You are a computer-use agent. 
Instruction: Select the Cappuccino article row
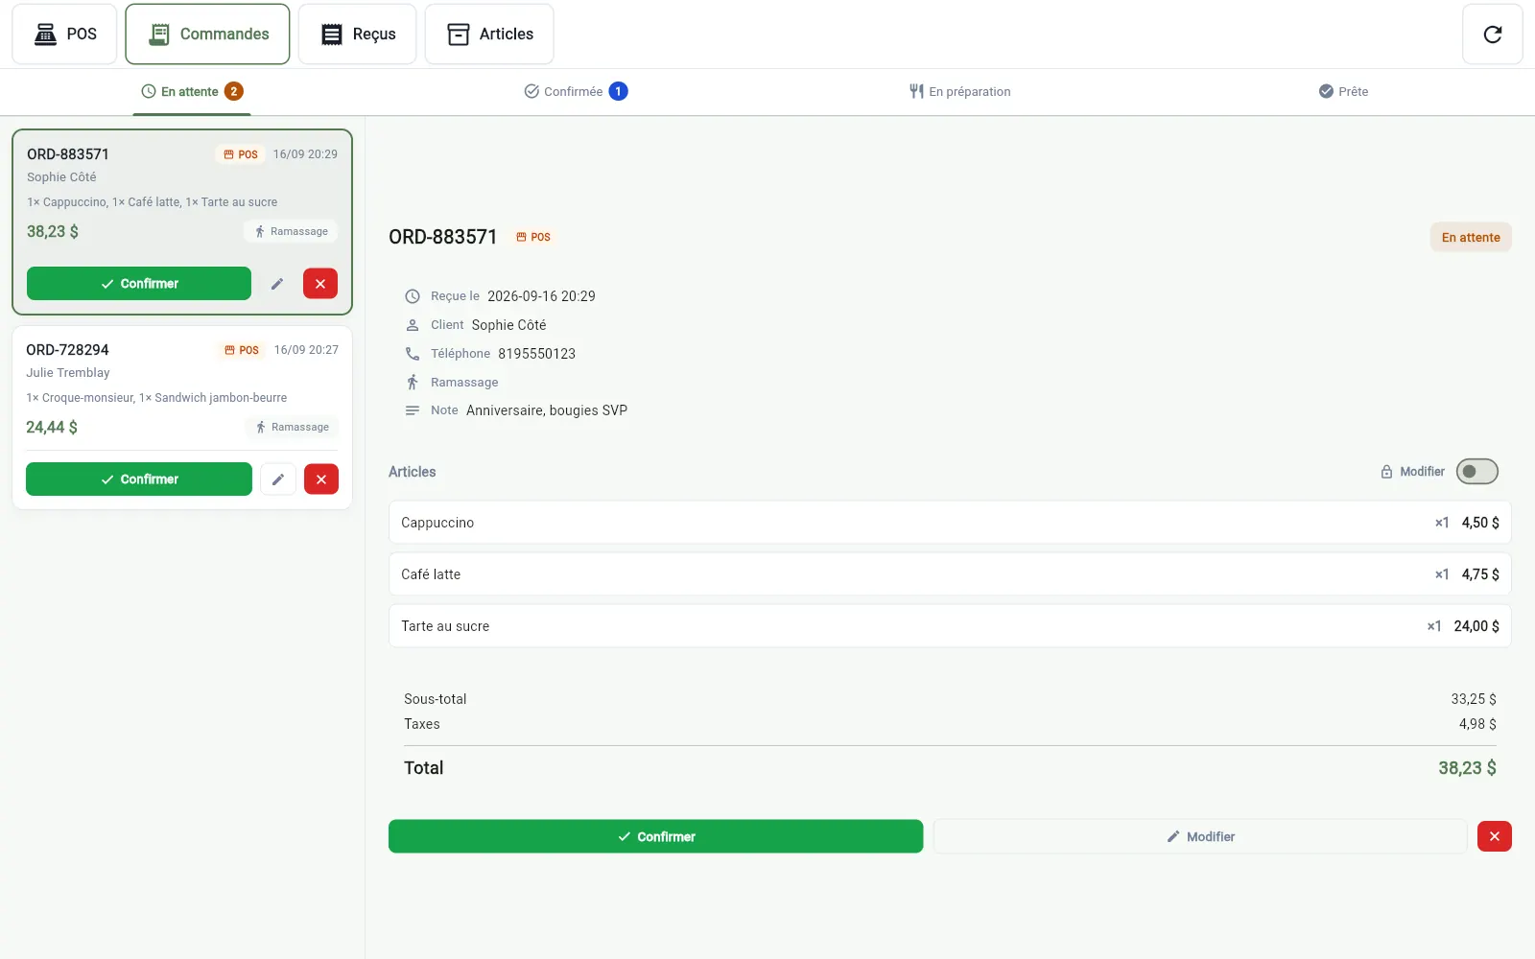pos(950,523)
